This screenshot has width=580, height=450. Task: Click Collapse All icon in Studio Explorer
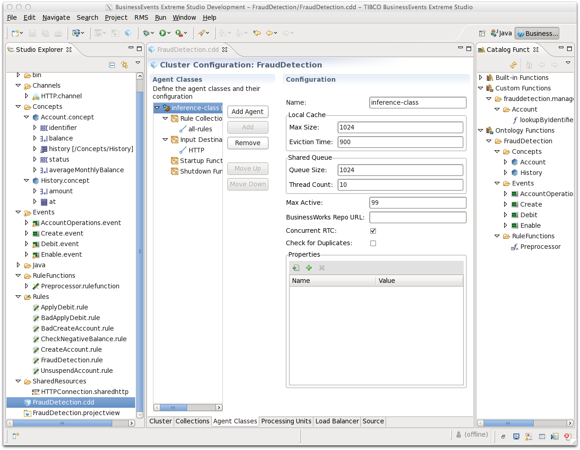pyautogui.click(x=112, y=65)
